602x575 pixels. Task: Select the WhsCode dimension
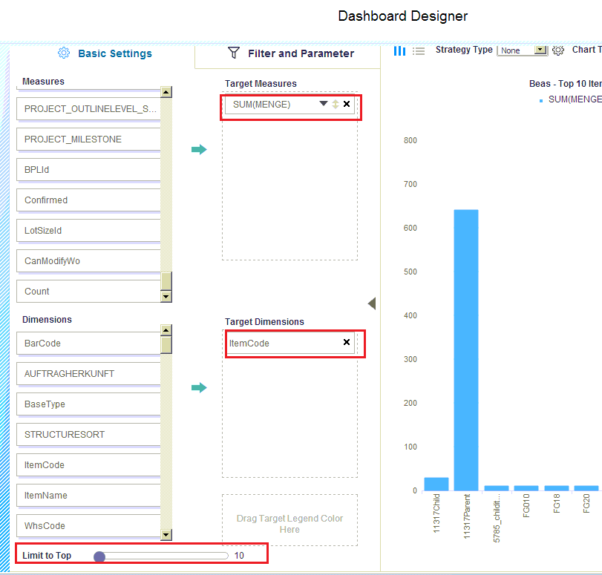pos(88,526)
